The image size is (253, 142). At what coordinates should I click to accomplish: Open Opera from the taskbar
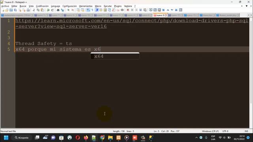tap(78, 138)
